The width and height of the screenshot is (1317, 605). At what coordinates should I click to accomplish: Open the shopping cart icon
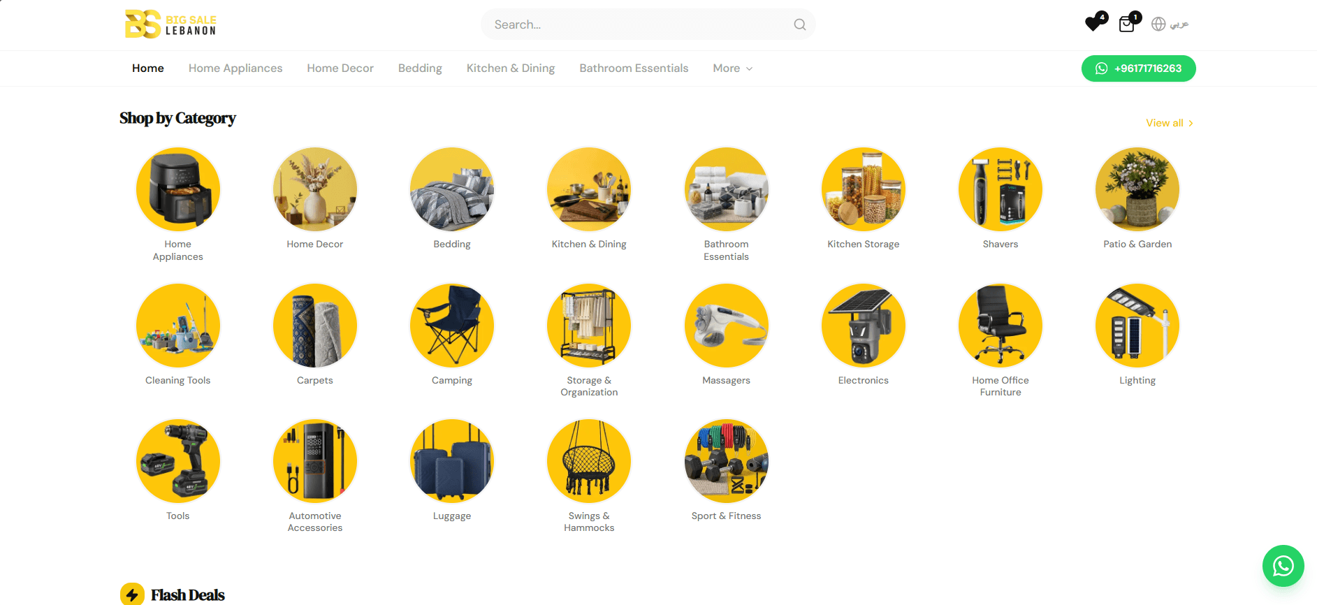(x=1126, y=24)
